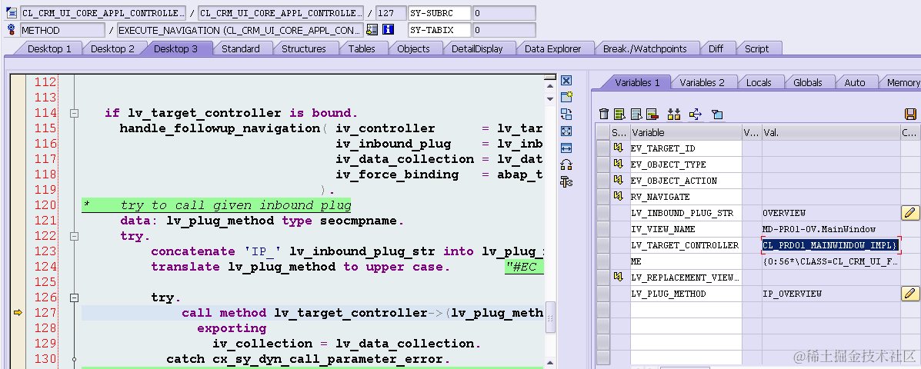Switch to Globals tab

(808, 83)
